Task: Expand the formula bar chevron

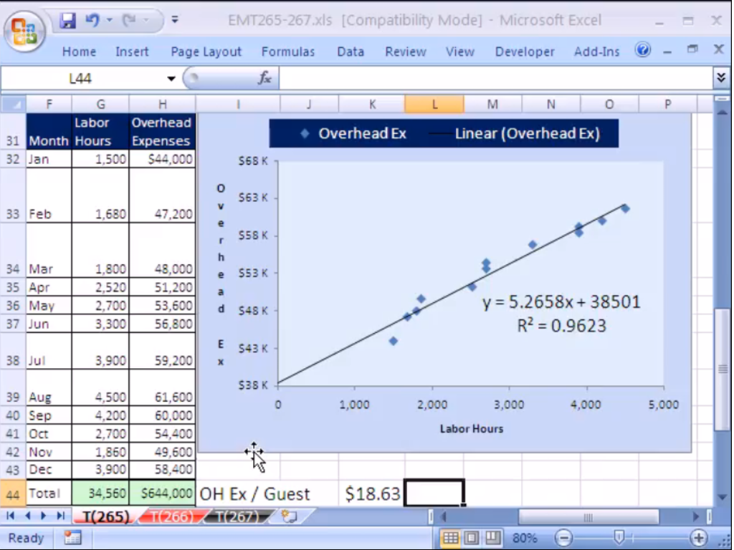Action: 721,77
